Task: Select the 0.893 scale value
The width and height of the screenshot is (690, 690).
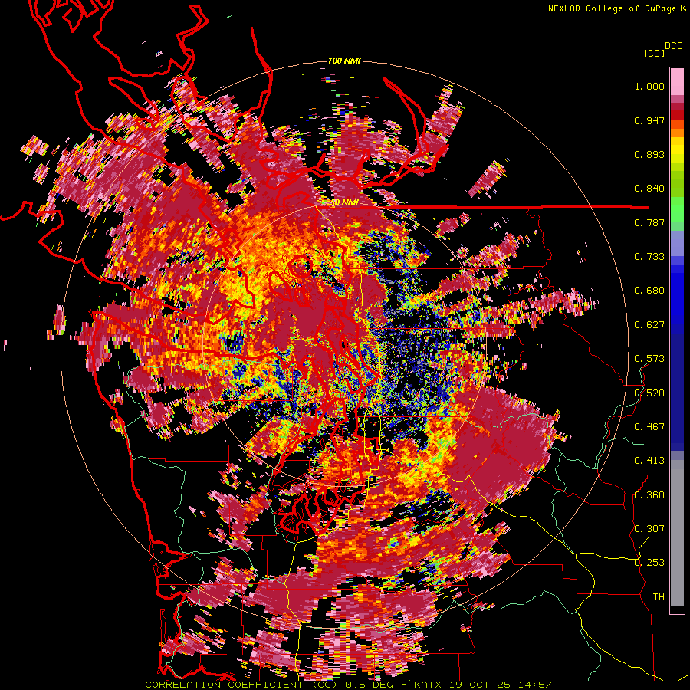Action: 649,154
